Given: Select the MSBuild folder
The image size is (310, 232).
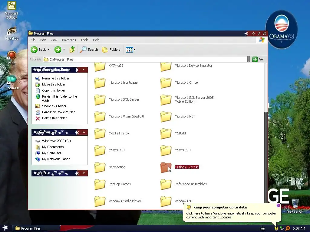Looking at the screenshot, I should [173, 133].
